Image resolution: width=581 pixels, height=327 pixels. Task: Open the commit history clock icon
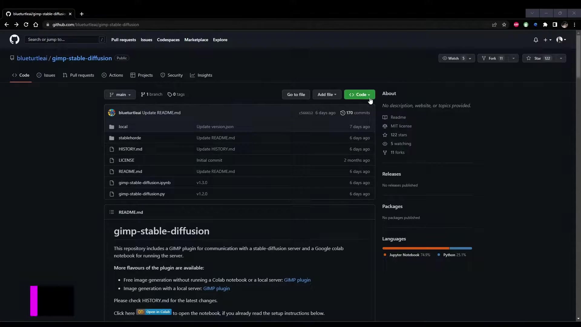coord(343,113)
